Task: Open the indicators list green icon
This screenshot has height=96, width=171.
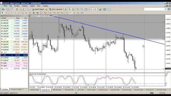Action: click(x=100, y=9)
